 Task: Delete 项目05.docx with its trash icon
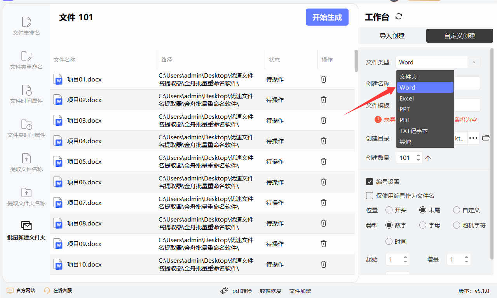(x=323, y=161)
